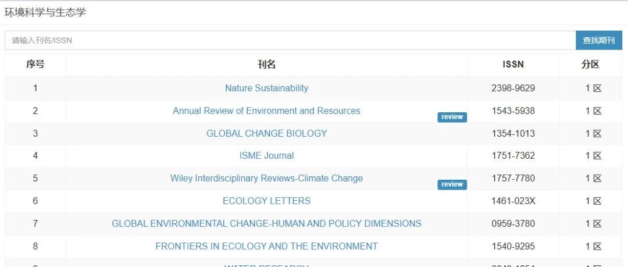Viewport: 628px width, 267px height.
Task: Select ISSN 2398-9629 cell
Action: tap(513, 88)
